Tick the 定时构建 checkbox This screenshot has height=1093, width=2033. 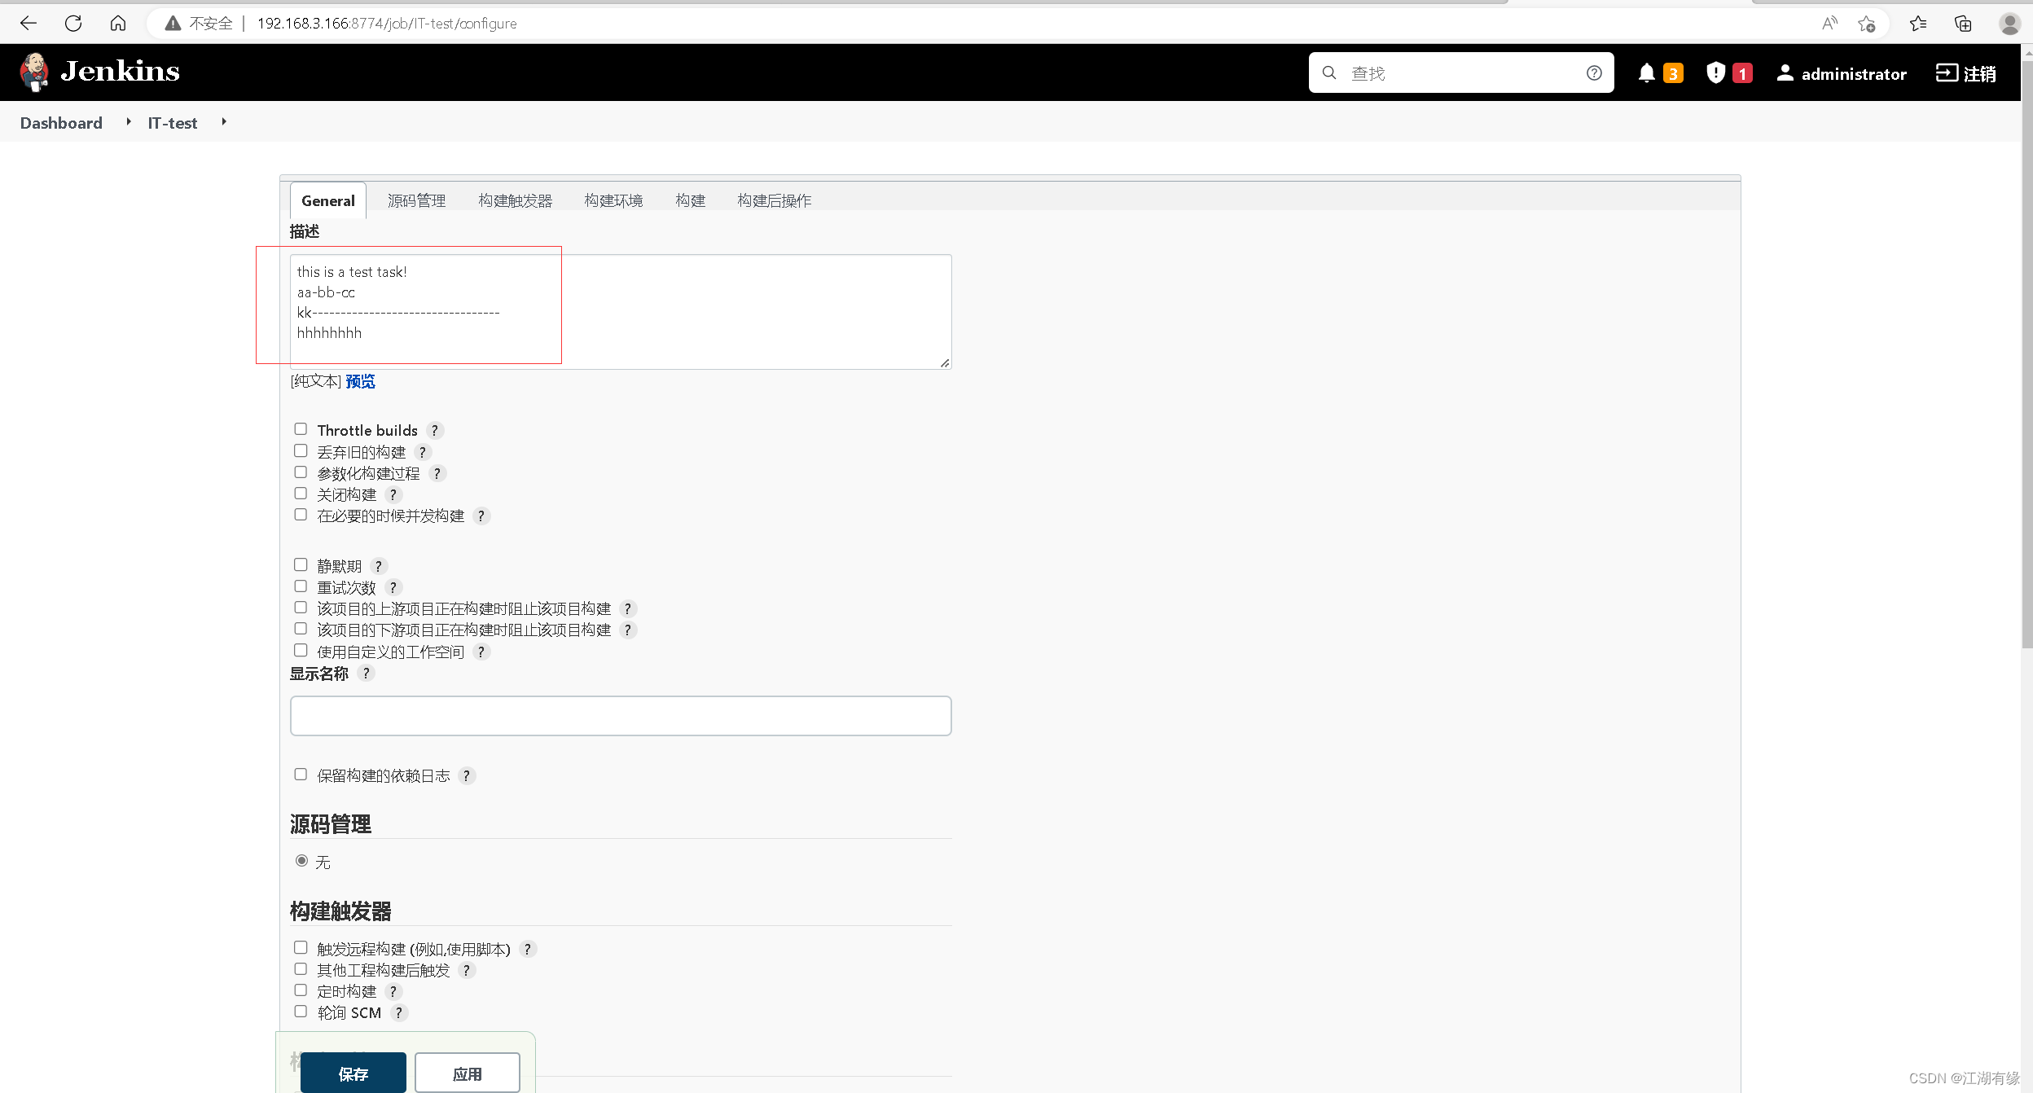tap(301, 990)
